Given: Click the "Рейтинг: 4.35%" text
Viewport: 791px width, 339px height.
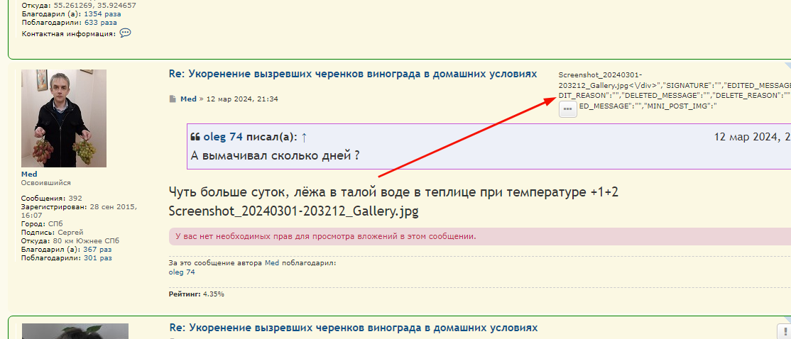Looking at the screenshot, I should 196,294.
